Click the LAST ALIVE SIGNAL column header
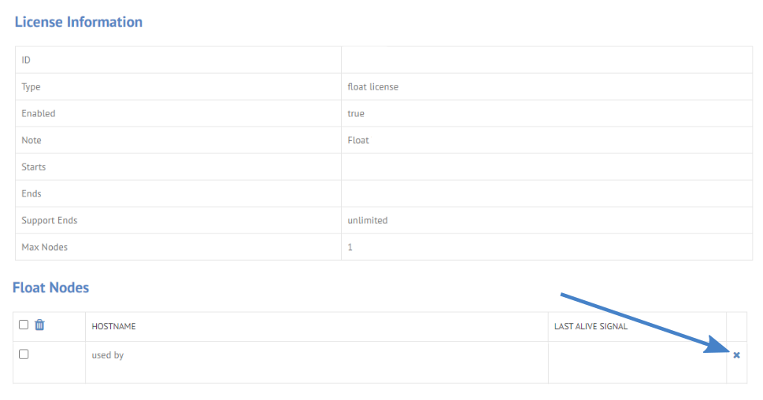Image resolution: width=763 pixels, height=400 pixels. tap(591, 326)
